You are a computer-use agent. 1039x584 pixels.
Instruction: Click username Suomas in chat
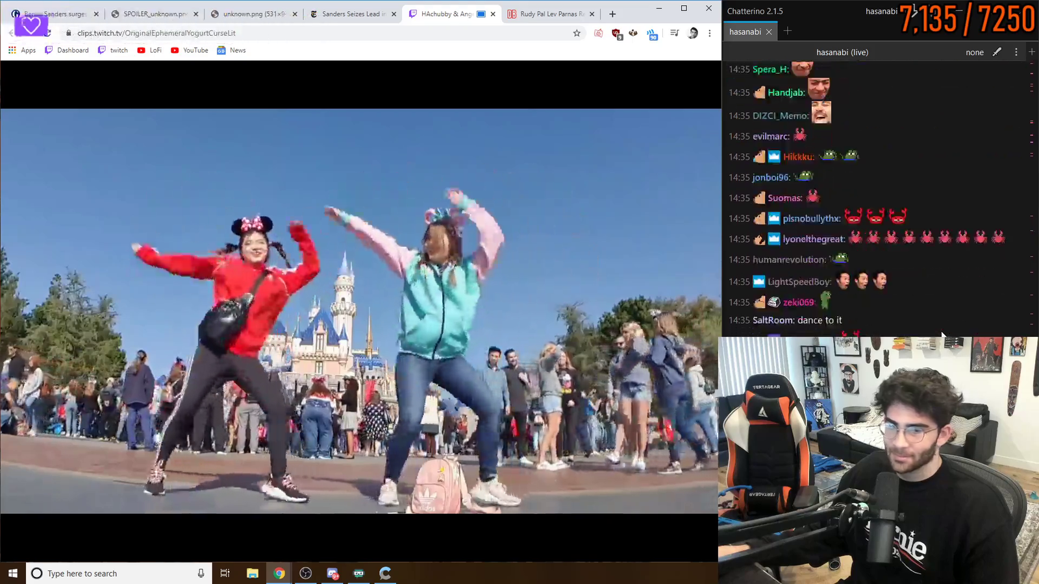[x=785, y=199]
